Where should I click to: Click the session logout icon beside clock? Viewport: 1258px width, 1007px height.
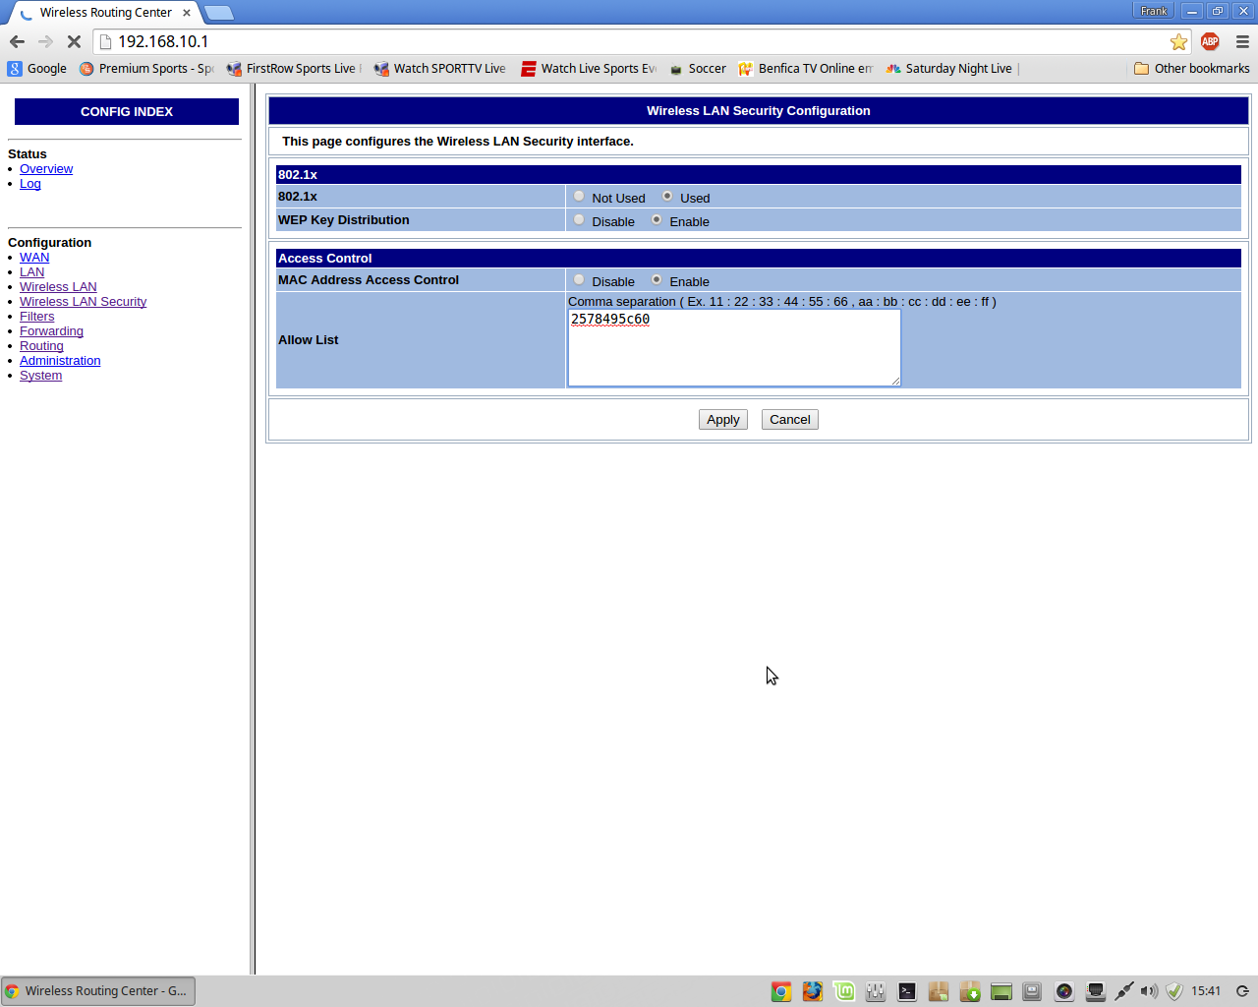1242,991
